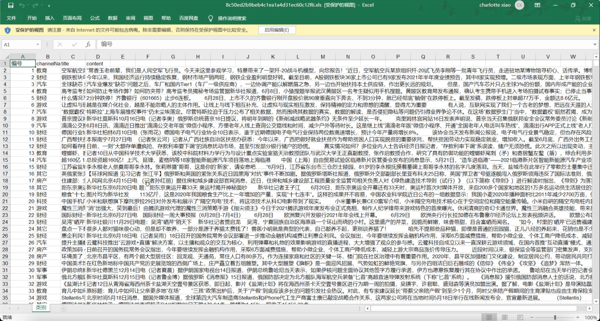Open the 视图 ribbon tab
The height and width of the screenshot is (321, 600).
pos(148,18)
